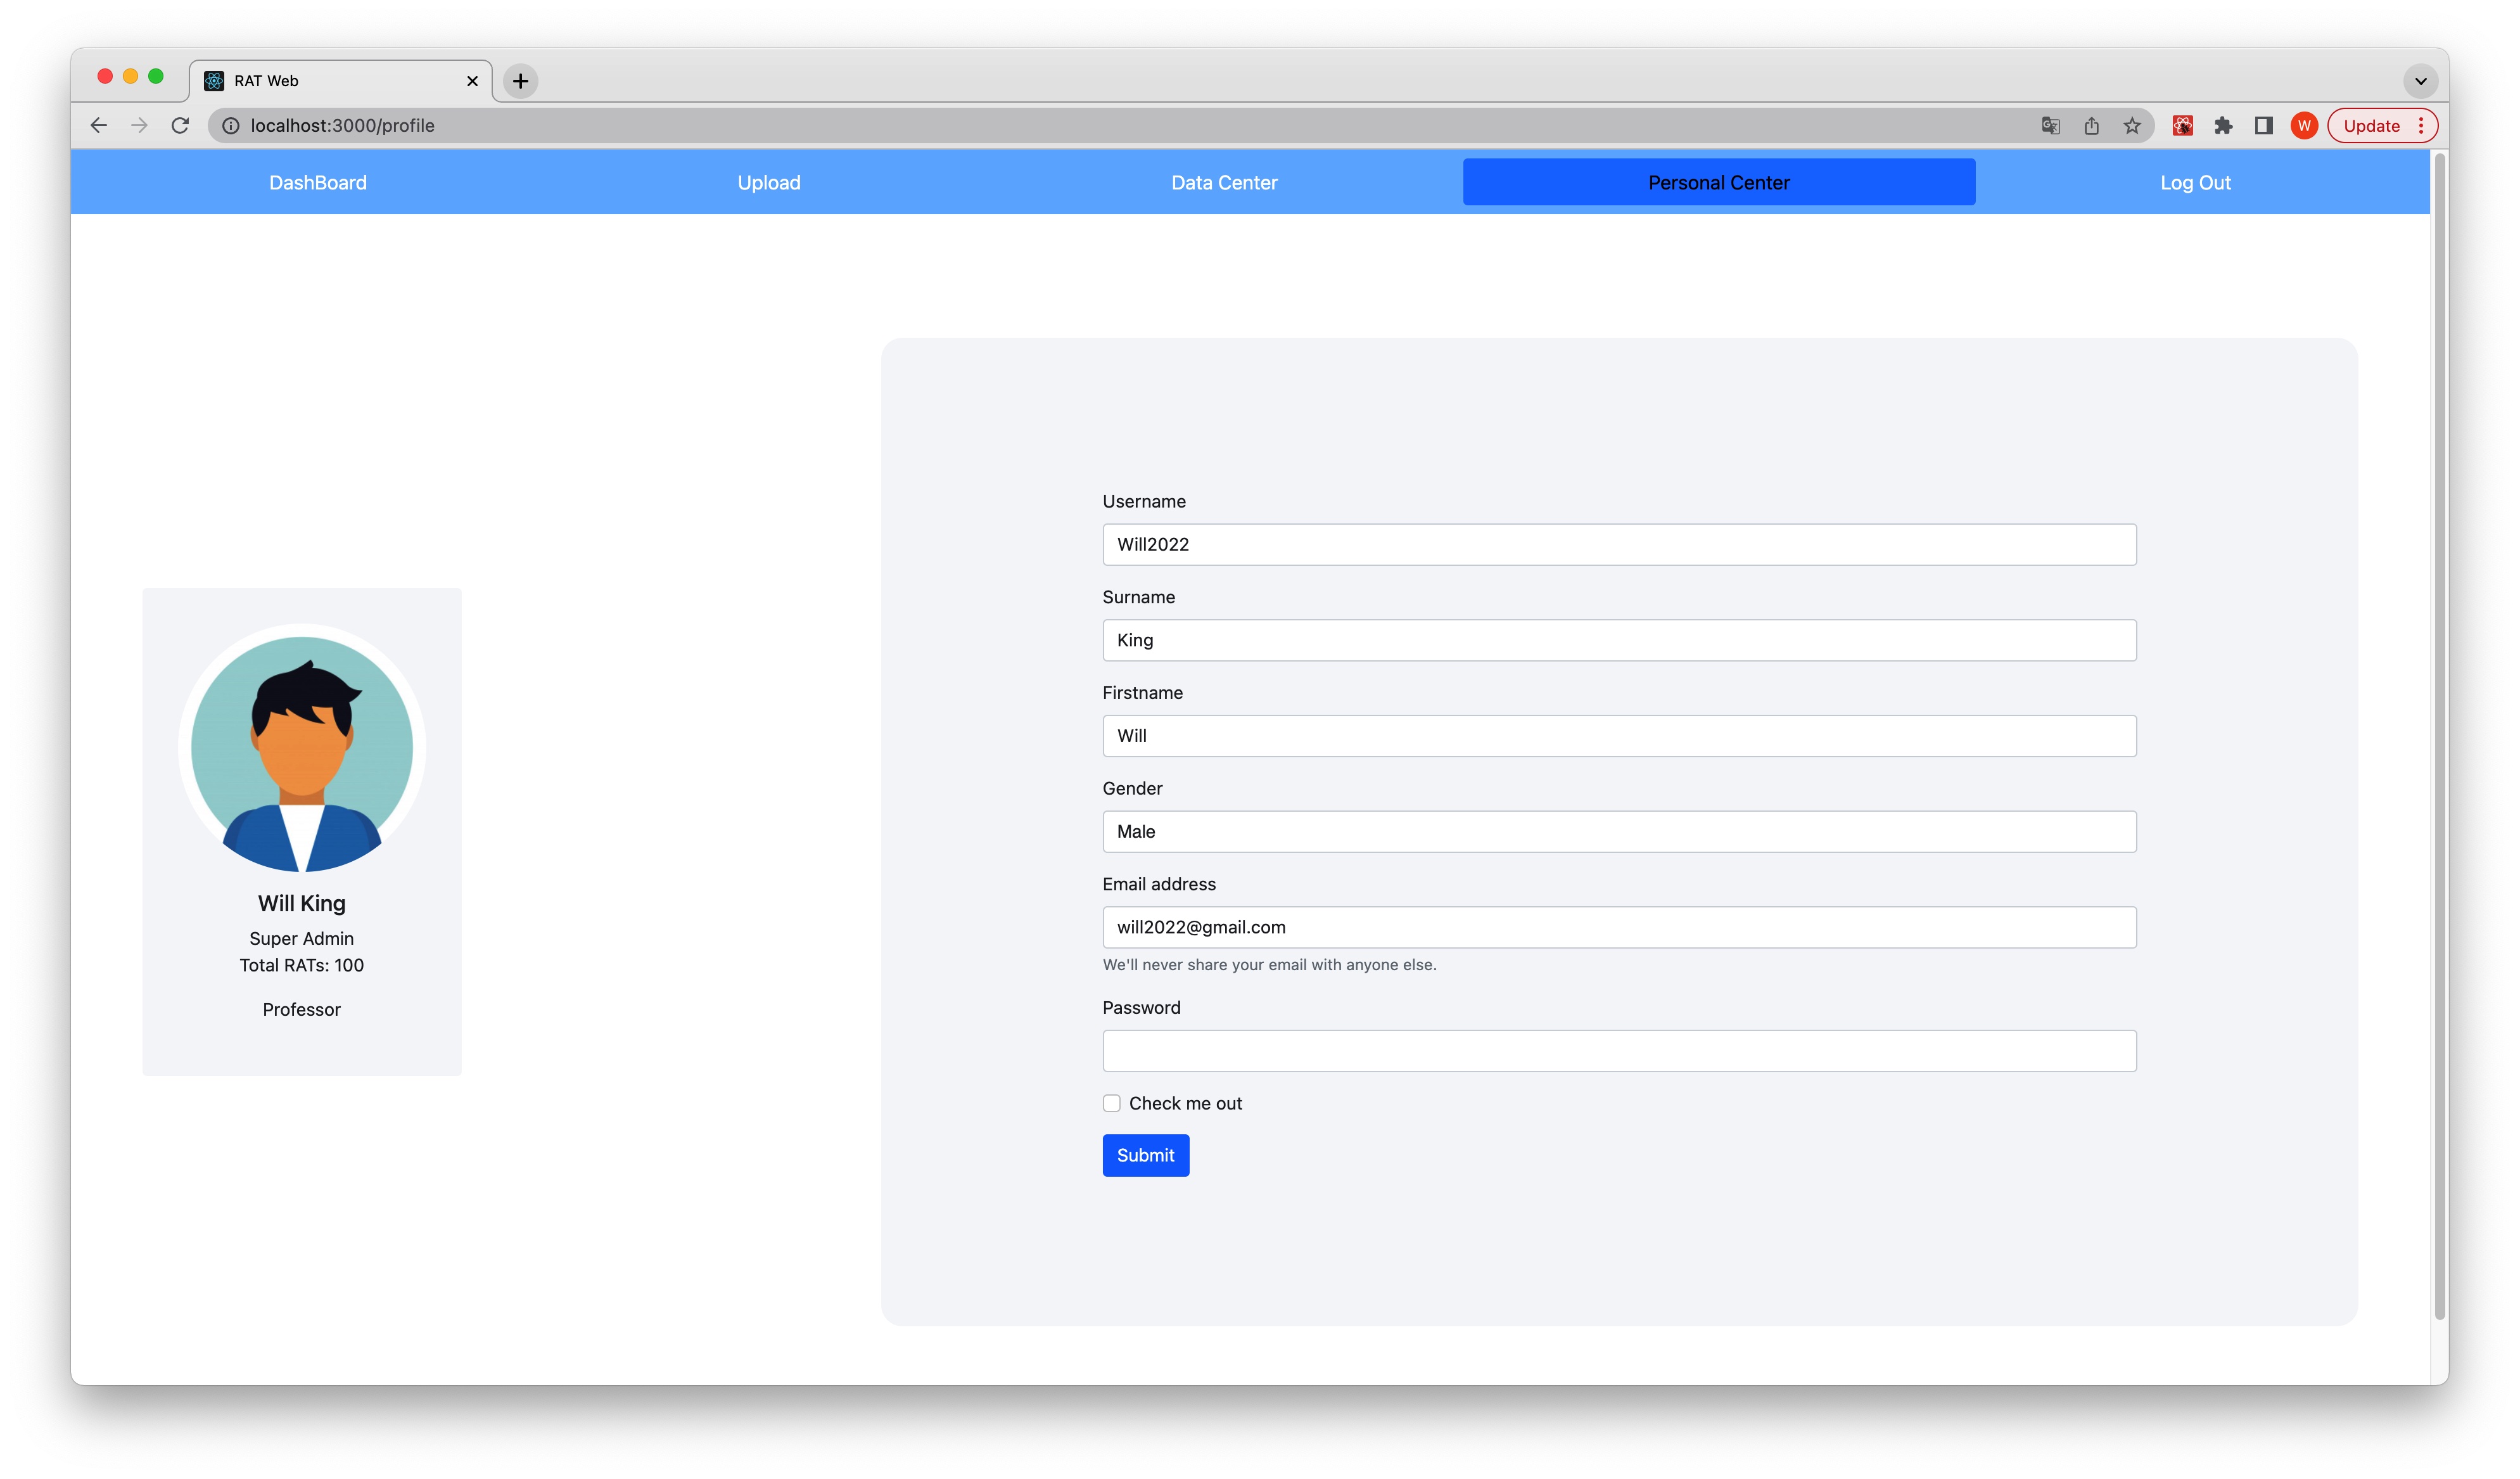The height and width of the screenshot is (1479, 2520).
Task: Open Chrome's three-dot Update menu
Action: tap(2421, 125)
